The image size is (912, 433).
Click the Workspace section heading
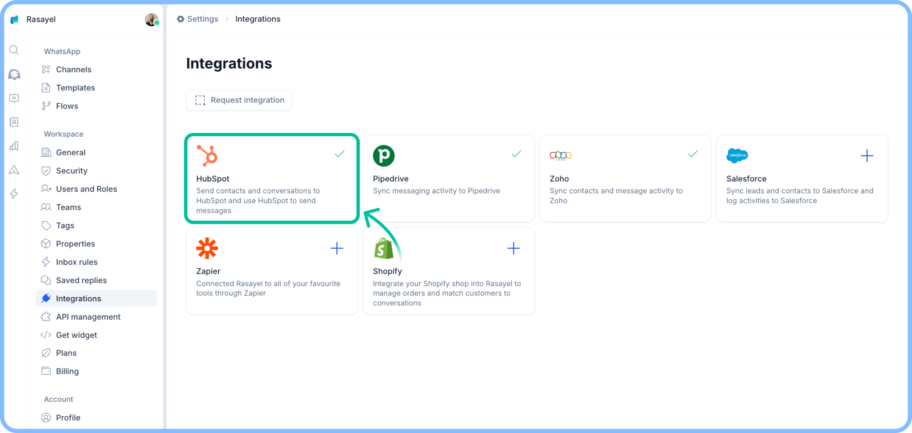pyautogui.click(x=64, y=134)
